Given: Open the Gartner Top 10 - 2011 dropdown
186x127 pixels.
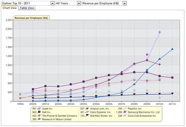Looking at the screenshot, I should (52, 3).
